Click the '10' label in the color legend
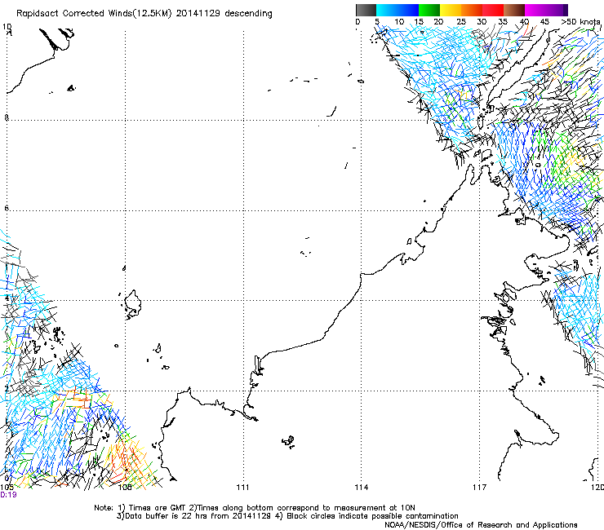 tap(399, 22)
